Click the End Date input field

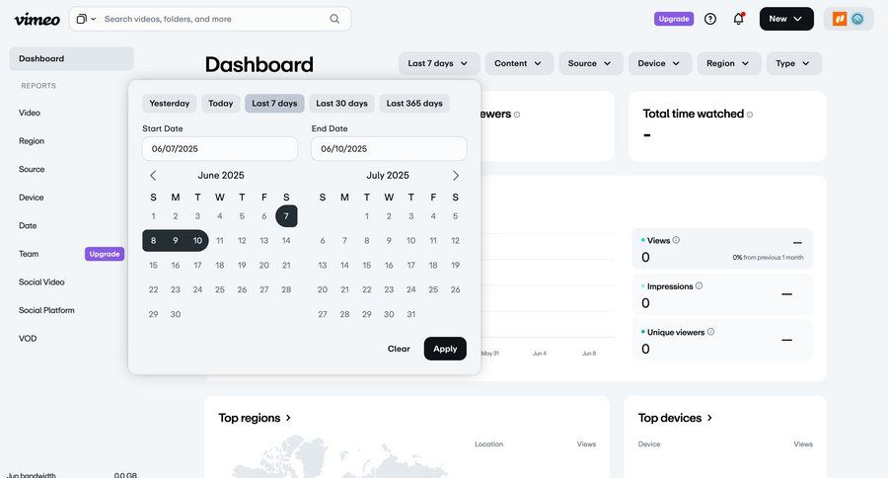coord(389,148)
